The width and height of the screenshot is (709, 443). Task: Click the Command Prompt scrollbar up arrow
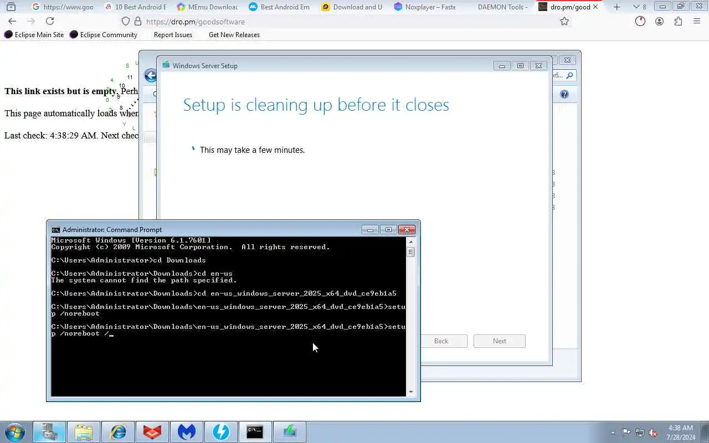point(411,241)
